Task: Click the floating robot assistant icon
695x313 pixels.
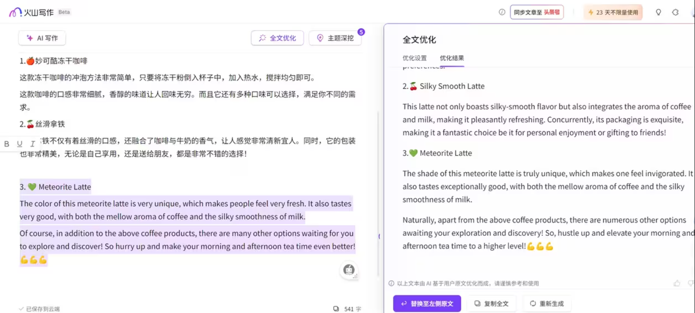Action: point(349,270)
